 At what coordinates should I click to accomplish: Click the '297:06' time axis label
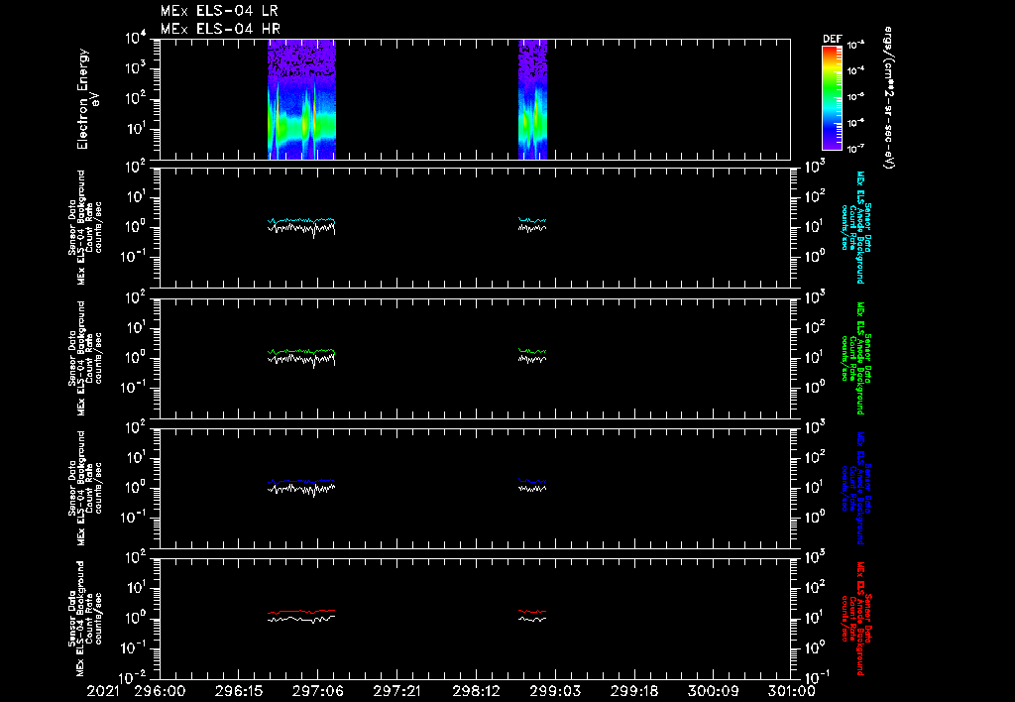[318, 691]
